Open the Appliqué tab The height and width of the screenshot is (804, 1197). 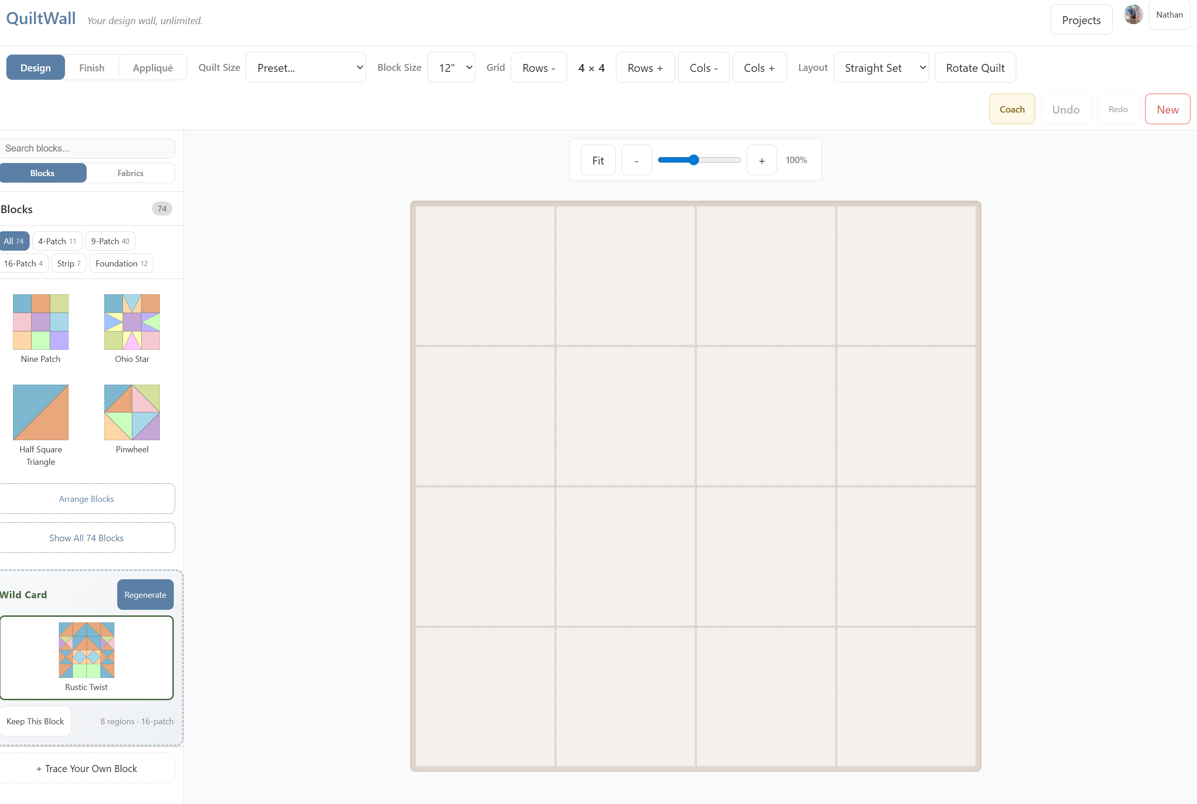point(152,67)
